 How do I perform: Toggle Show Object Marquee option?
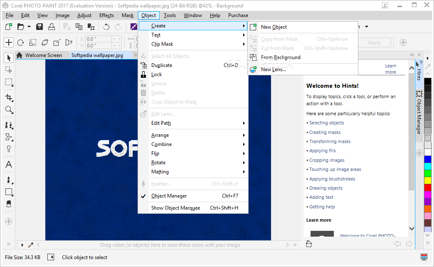193,208
